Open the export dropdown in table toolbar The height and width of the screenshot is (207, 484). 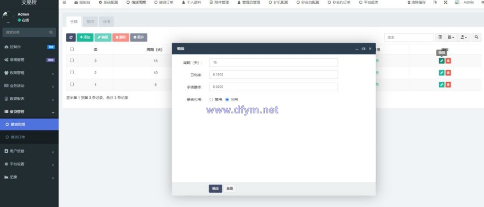[464, 37]
